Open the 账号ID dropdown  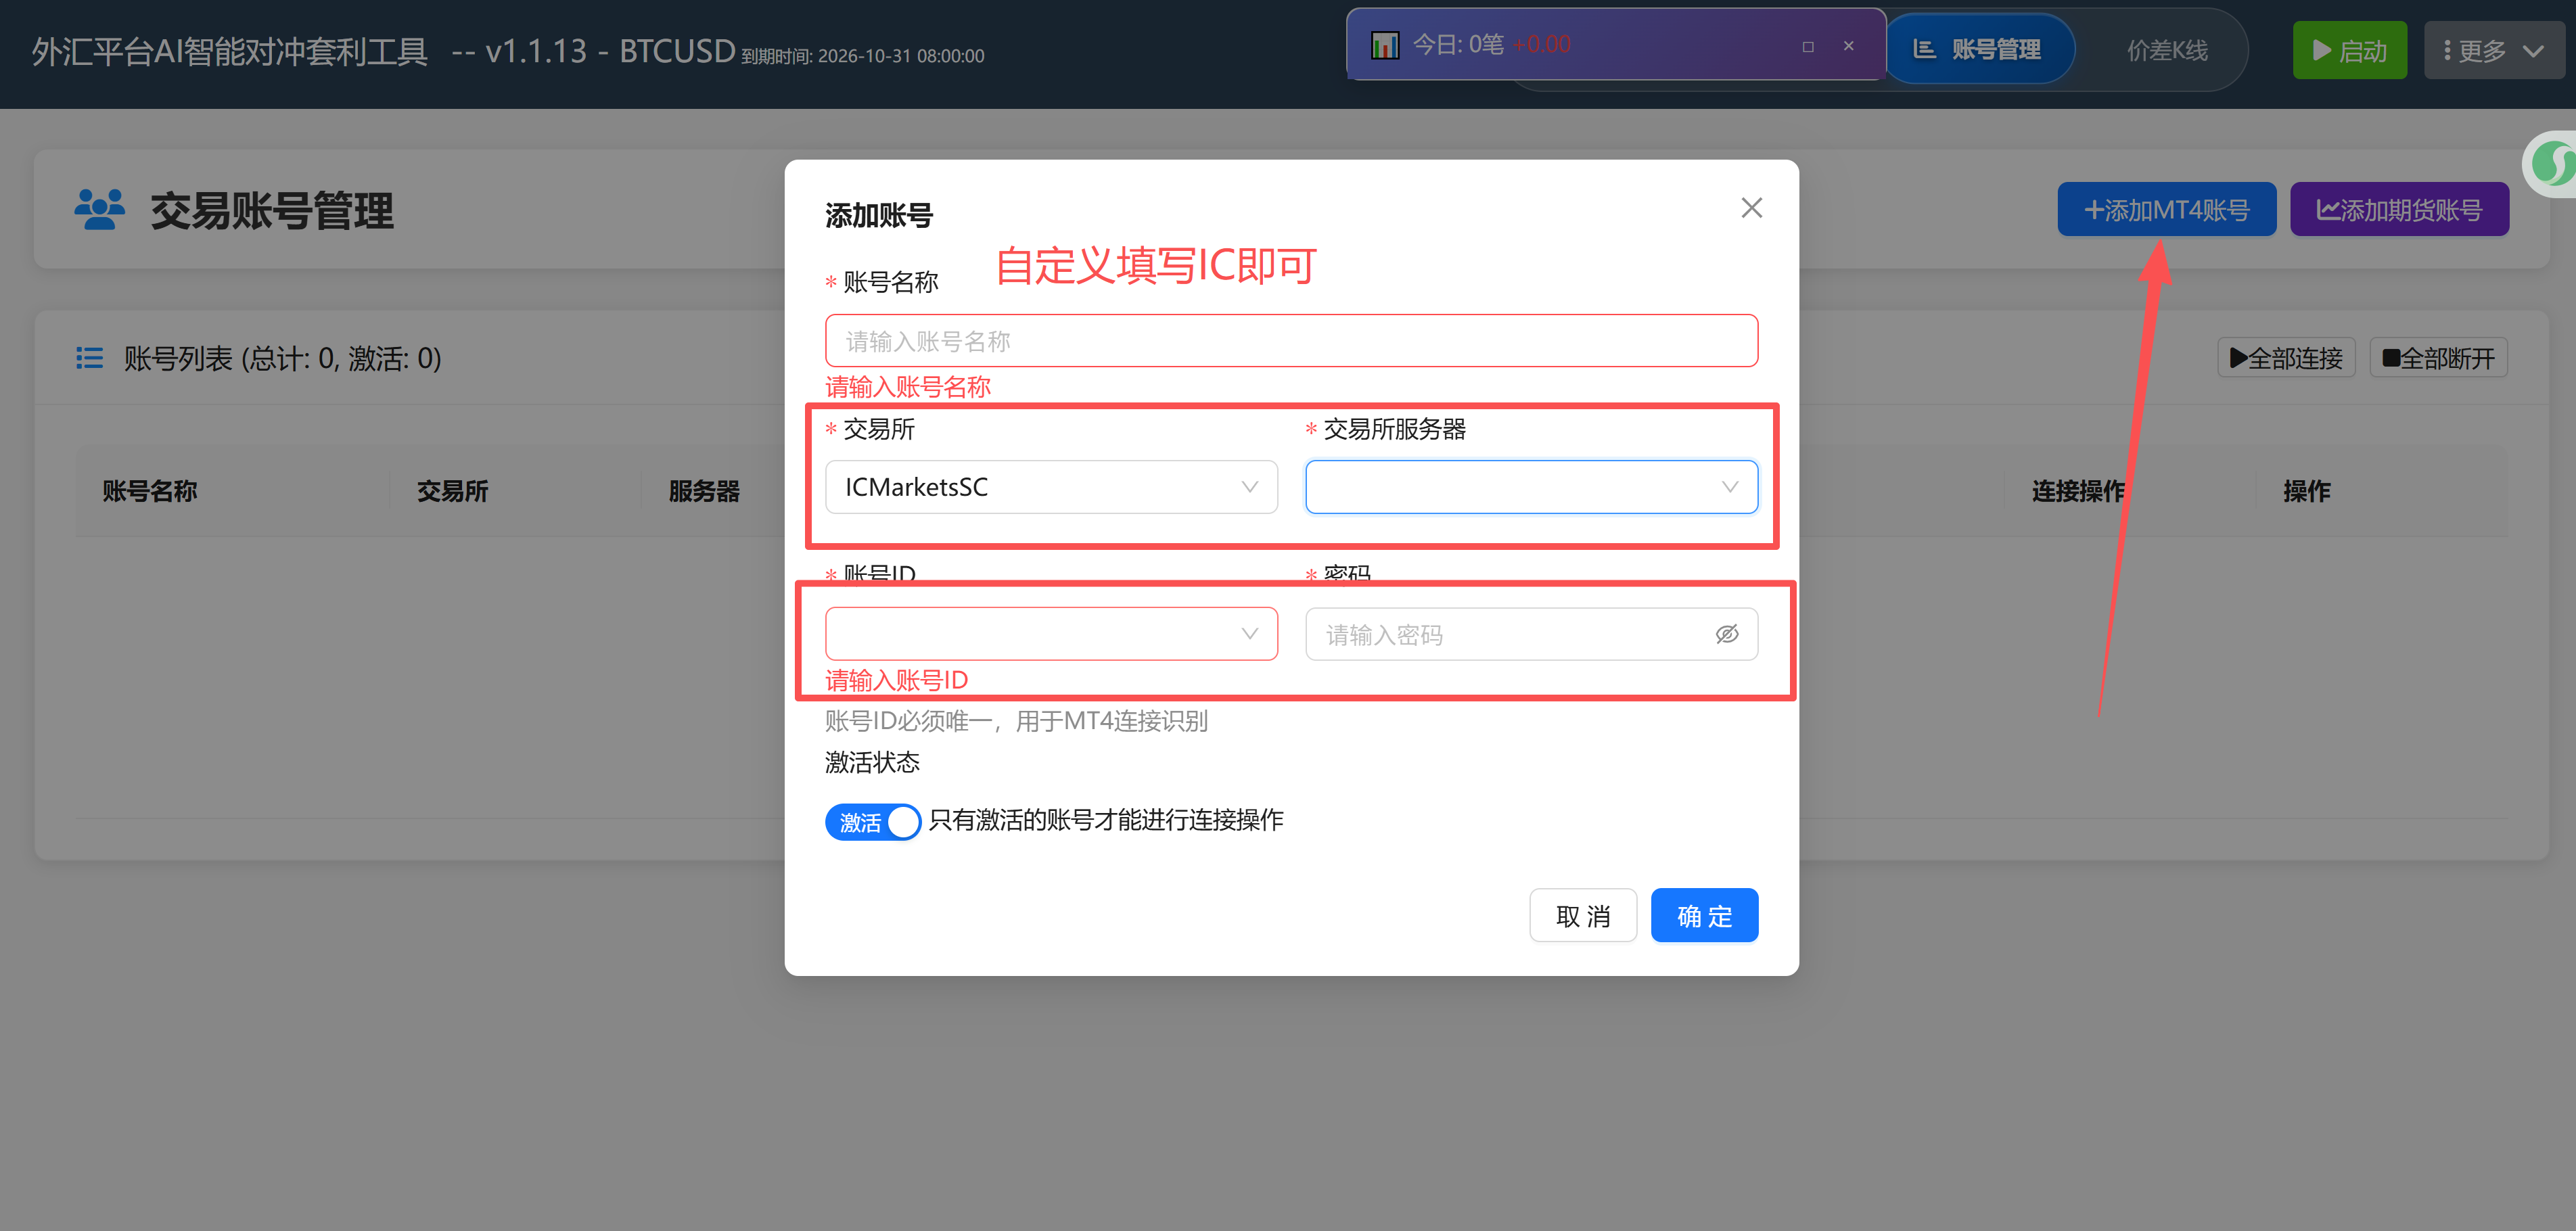1050,634
